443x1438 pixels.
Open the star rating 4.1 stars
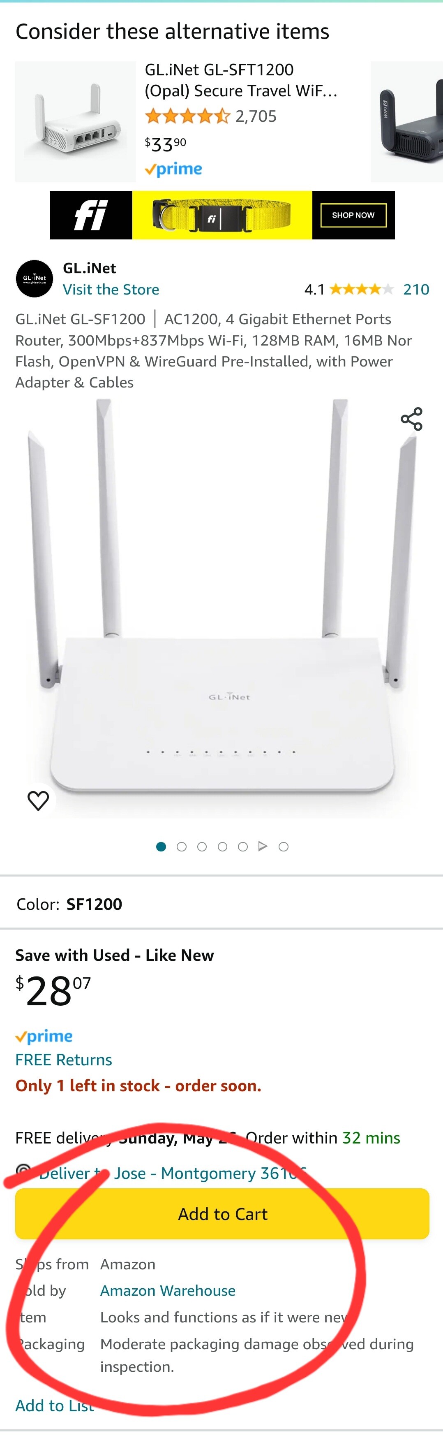coord(362,289)
